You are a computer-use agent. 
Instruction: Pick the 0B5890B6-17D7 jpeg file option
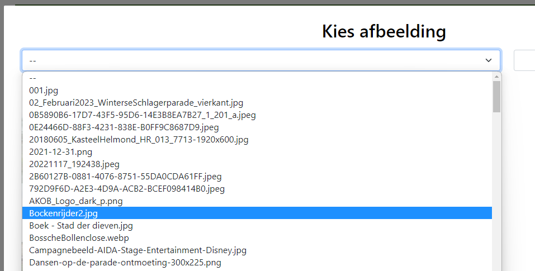pos(142,115)
